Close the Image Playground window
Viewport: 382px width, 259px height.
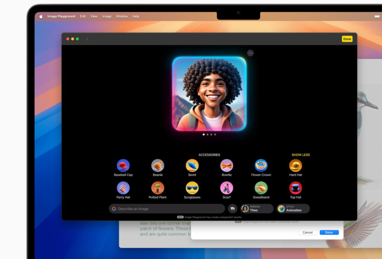pos(68,39)
